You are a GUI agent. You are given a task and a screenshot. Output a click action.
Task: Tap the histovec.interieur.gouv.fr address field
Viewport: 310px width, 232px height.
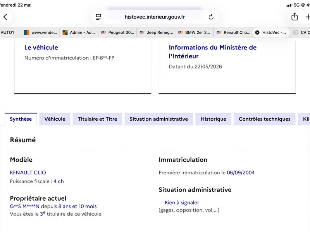pos(155,17)
